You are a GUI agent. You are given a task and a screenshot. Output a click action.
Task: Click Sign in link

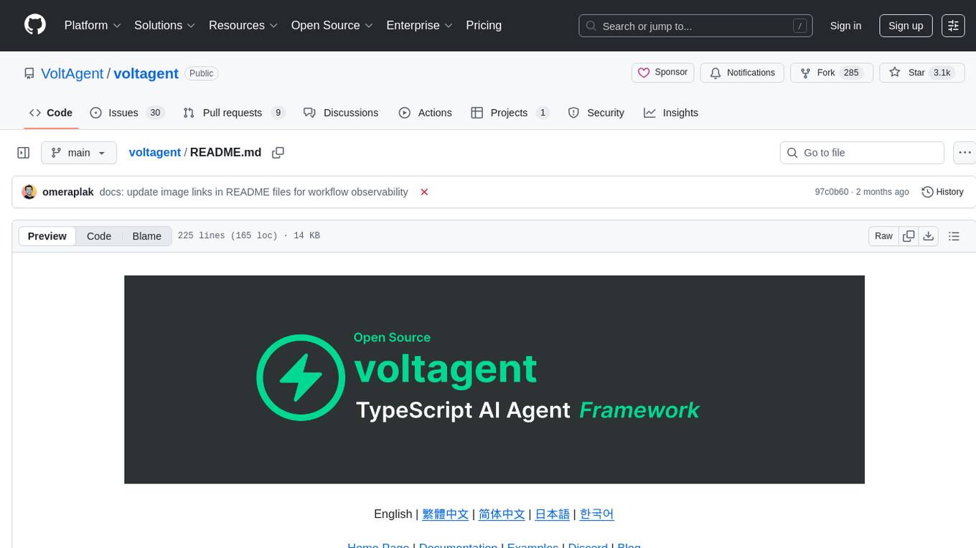pyautogui.click(x=845, y=26)
